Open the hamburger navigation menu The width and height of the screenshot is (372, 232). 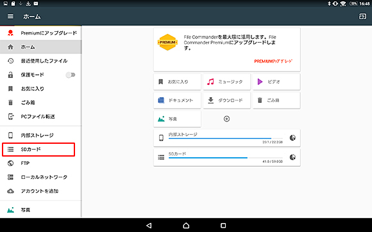point(10,17)
